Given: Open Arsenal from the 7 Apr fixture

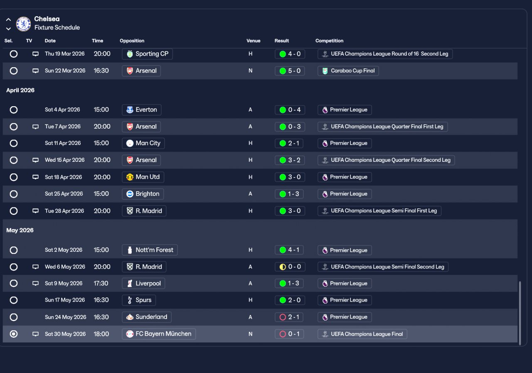Looking at the screenshot, I should 141,127.
